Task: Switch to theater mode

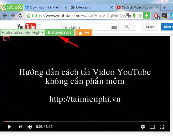Action: coord(152,127)
